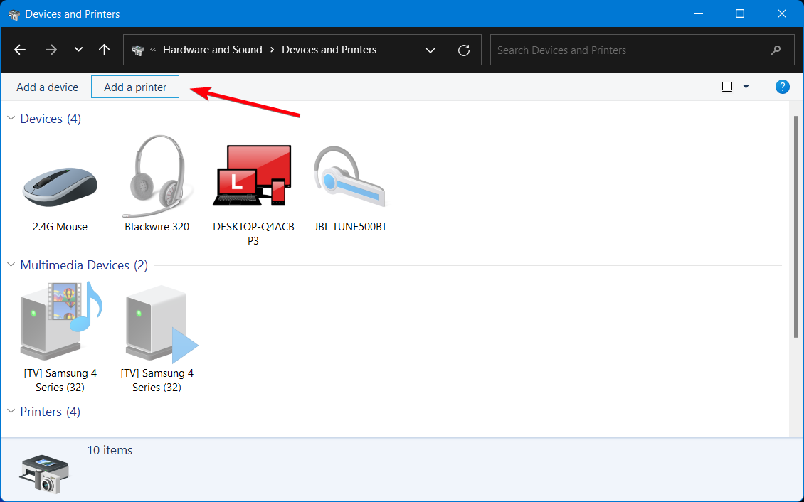Screen dimensions: 804x502
Task: Expand the Printers group
Action: coord(11,411)
